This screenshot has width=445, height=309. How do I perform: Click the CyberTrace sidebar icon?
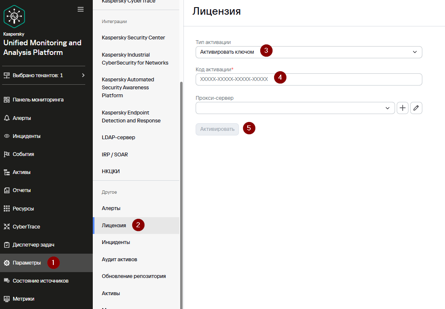click(x=7, y=226)
